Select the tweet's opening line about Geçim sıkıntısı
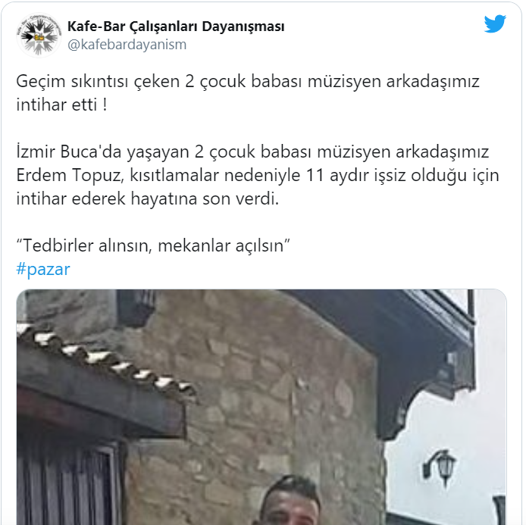Viewport: 526px width, 525px height. pyautogui.click(x=248, y=82)
